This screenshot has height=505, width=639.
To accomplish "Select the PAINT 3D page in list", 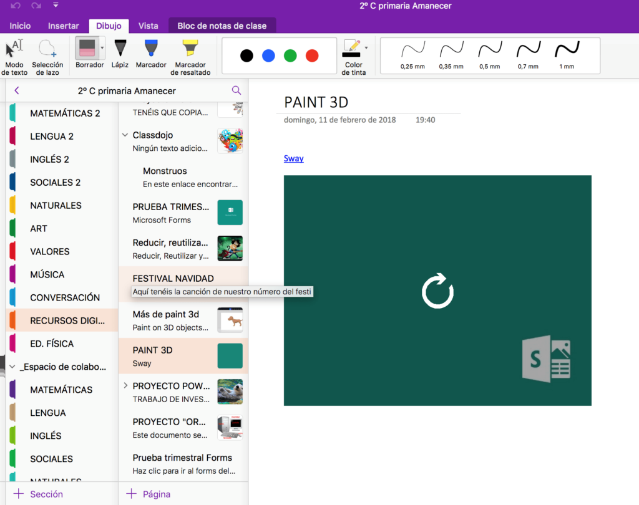I will (183, 357).
